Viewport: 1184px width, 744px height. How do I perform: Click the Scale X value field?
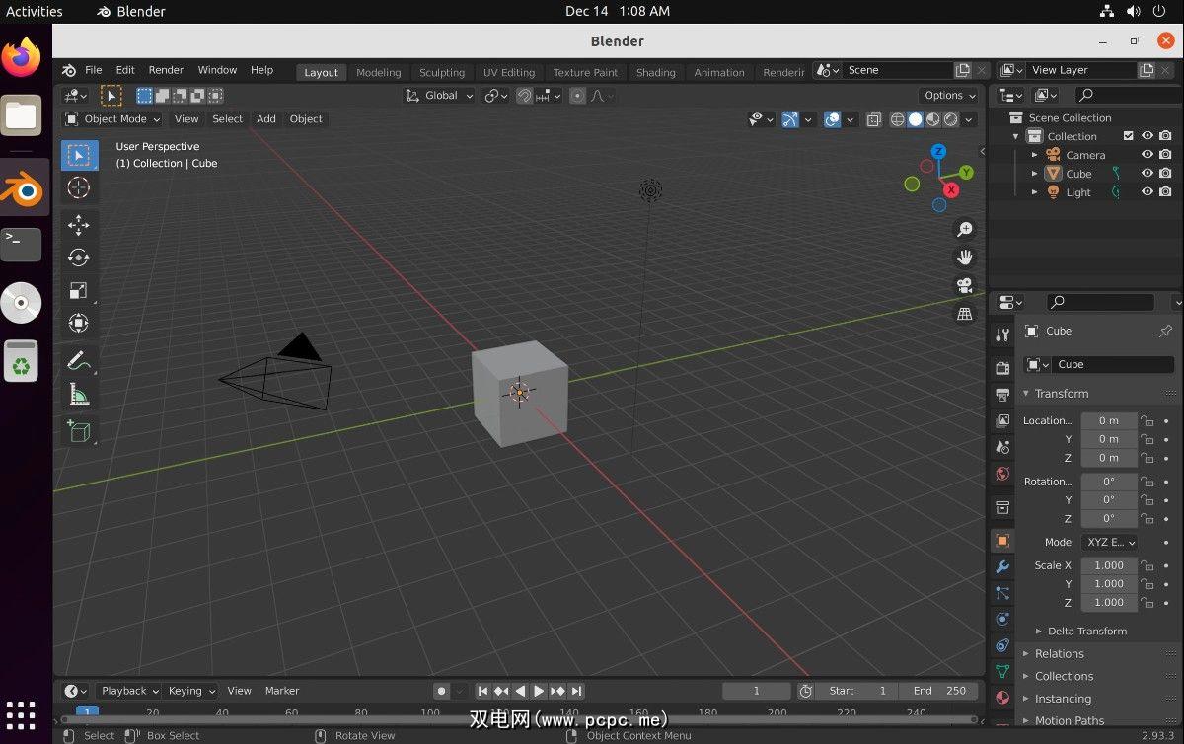pos(1108,565)
